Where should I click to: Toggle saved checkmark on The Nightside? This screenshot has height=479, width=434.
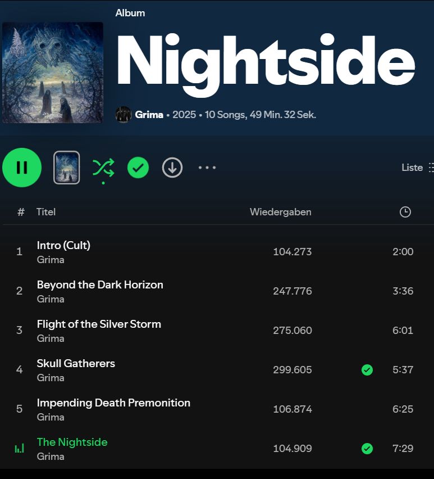point(367,449)
